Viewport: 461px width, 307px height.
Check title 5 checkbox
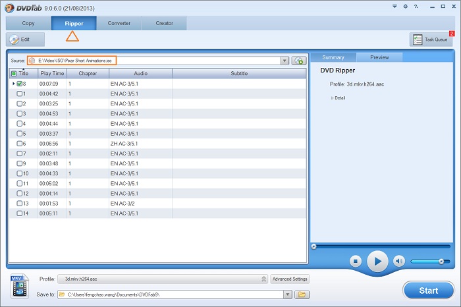point(19,134)
